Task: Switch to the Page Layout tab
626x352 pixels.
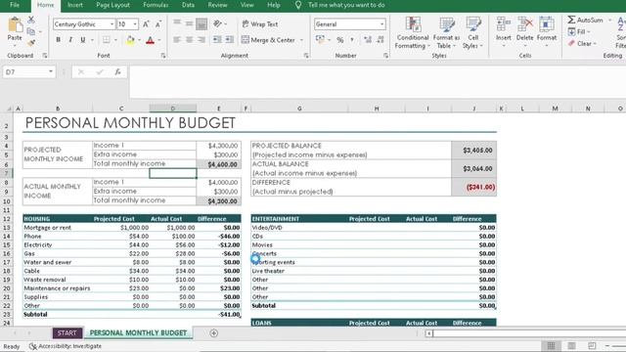Action: [113, 5]
